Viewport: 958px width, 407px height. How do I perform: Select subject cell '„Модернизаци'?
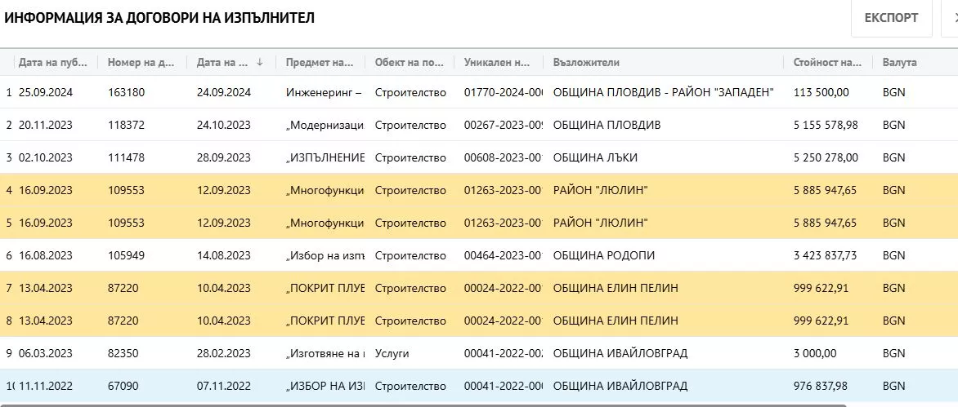click(325, 125)
